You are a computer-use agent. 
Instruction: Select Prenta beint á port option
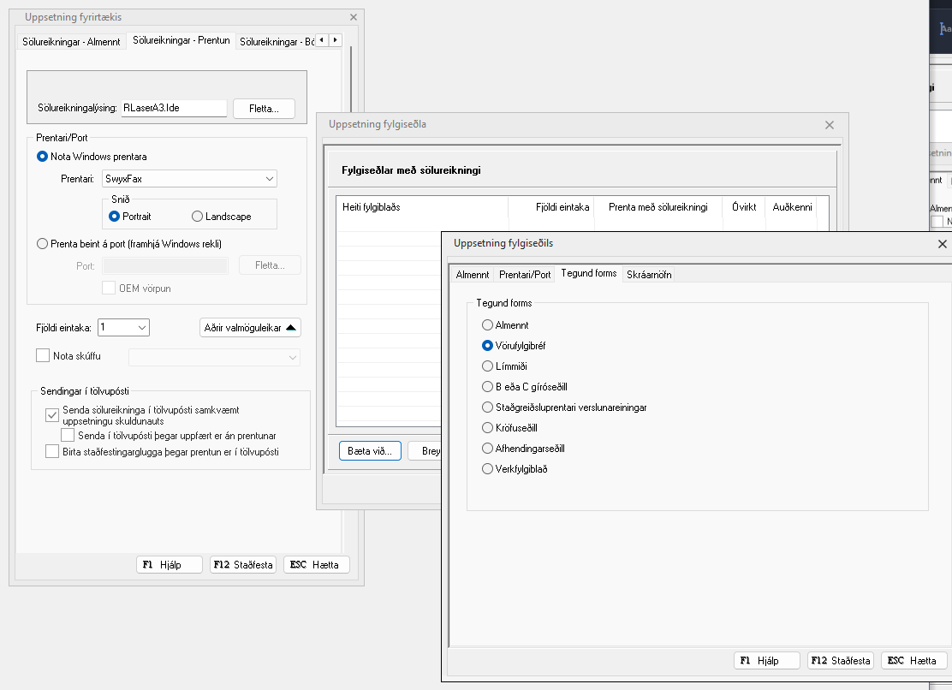click(x=42, y=244)
